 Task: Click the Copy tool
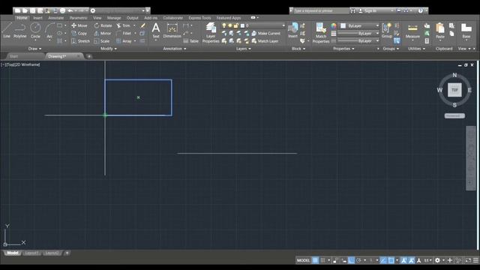pos(79,33)
